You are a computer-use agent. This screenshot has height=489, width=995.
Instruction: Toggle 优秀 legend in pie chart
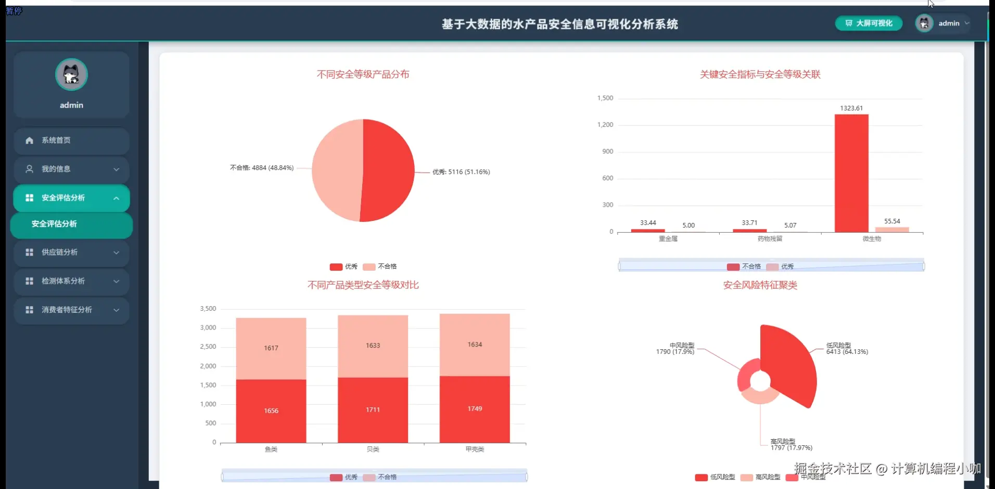[343, 267]
